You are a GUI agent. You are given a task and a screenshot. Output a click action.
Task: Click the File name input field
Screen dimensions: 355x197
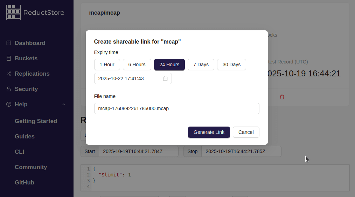click(x=176, y=108)
